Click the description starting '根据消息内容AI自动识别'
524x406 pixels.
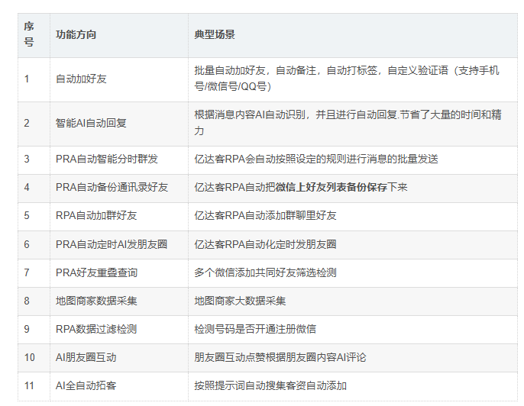(x=348, y=123)
